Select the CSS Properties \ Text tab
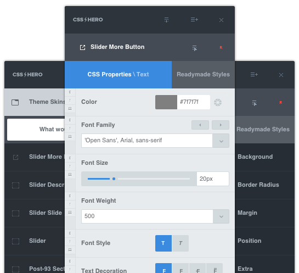This screenshot has height=273, width=299. (x=118, y=75)
